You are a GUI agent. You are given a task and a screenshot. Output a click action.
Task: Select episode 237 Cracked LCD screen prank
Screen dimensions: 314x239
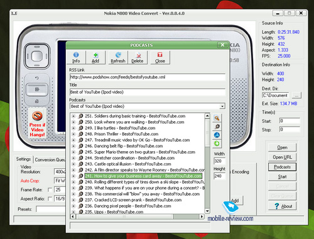pyautogui.click(x=133, y=200)
